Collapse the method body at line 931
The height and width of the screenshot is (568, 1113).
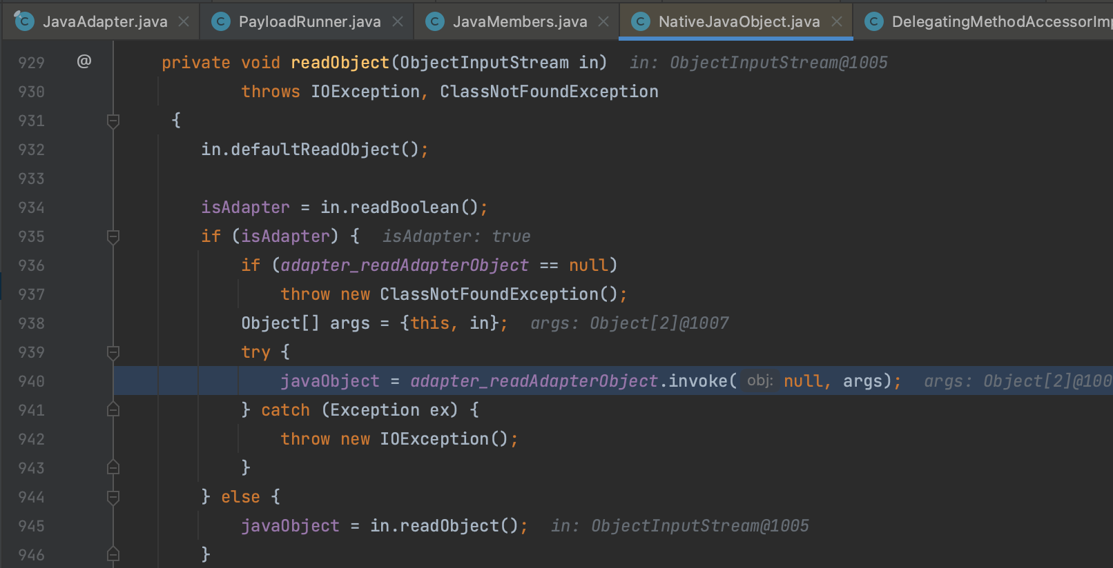(x=113, y=121)
